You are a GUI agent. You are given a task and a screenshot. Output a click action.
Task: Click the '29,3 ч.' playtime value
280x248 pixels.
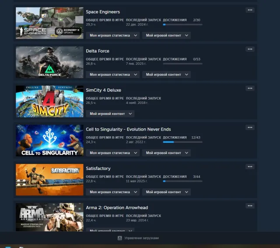pos(91,25)
